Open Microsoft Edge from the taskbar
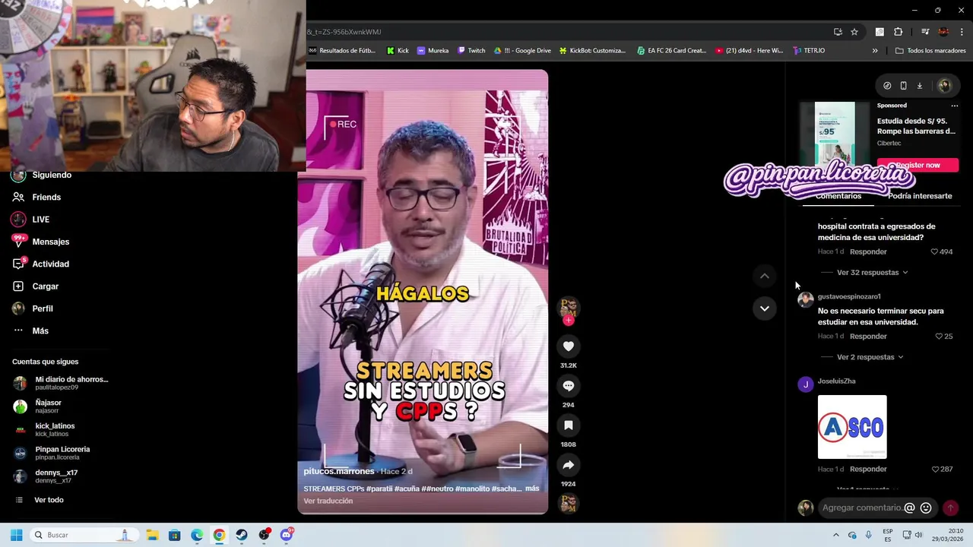Viewport: 973px width, 547px height. pyautogui.click(x=197, y=535)
